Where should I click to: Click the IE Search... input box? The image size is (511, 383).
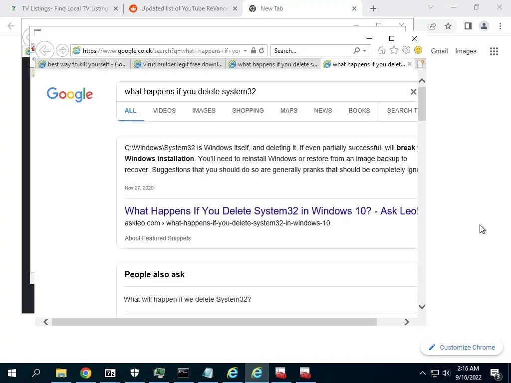[312, 51]
